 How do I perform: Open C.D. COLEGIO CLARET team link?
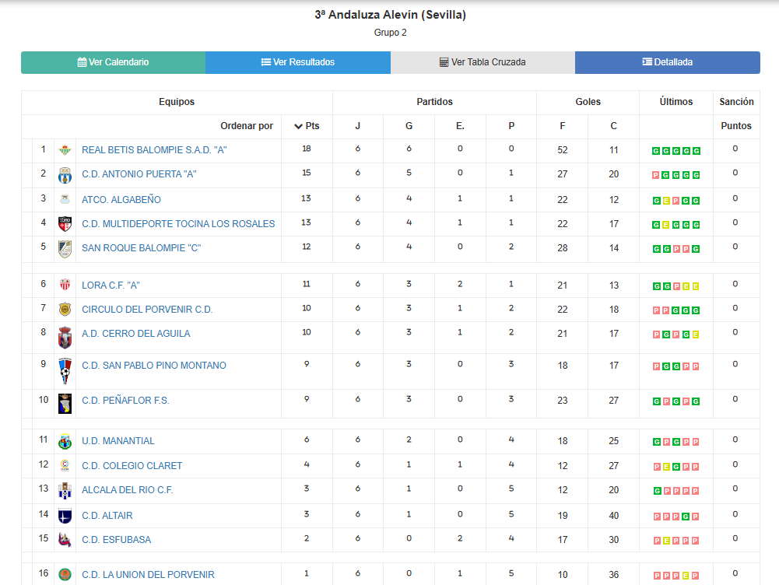(132, 466)
